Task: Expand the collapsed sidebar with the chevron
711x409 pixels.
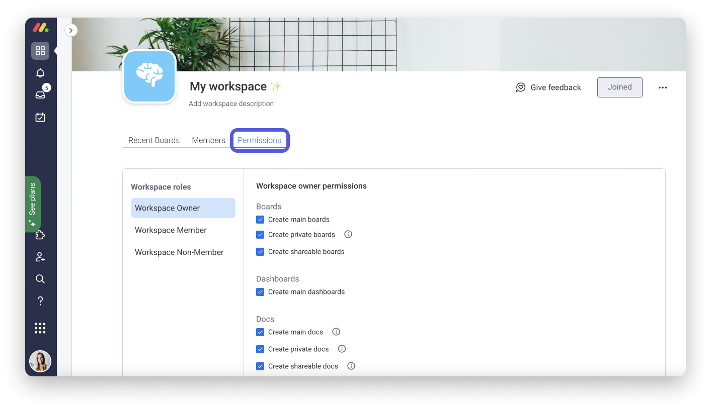Action: (x=71, y=30)
